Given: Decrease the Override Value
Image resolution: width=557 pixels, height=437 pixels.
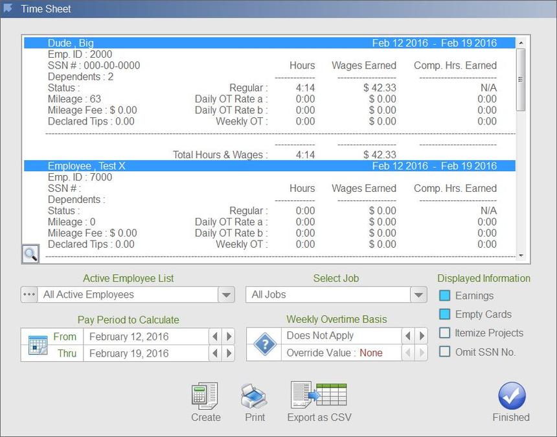Looking at the screenshot, I should pyautogui.click(x=408, y=353).
